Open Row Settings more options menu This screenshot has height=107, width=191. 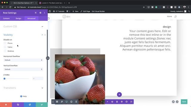click(x=44, y=13)
